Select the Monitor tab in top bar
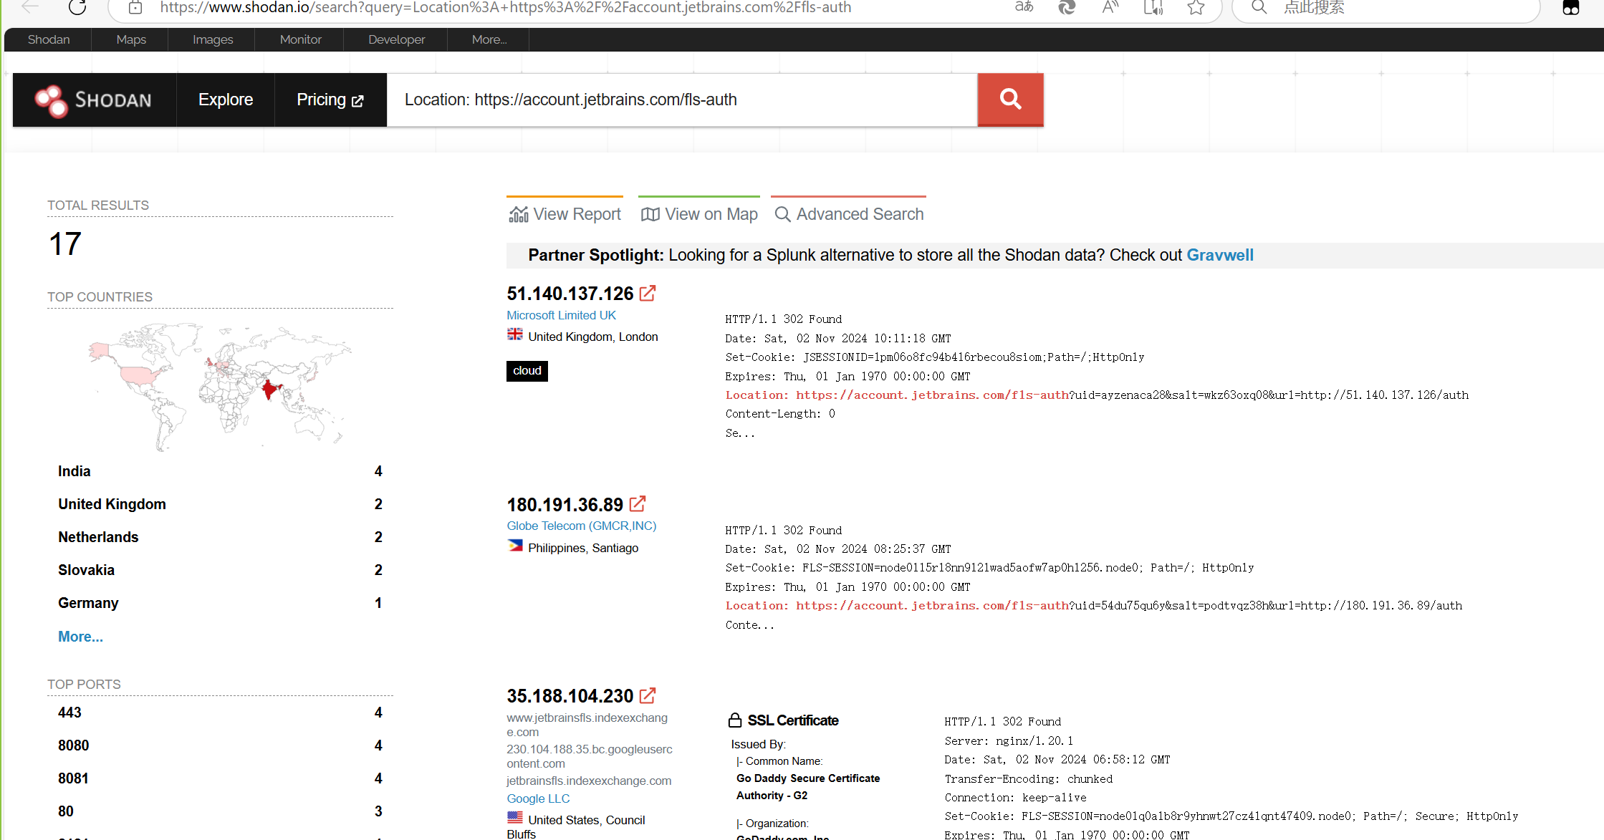The height and width of the screenshot is (840, 1604). point(300,39)
